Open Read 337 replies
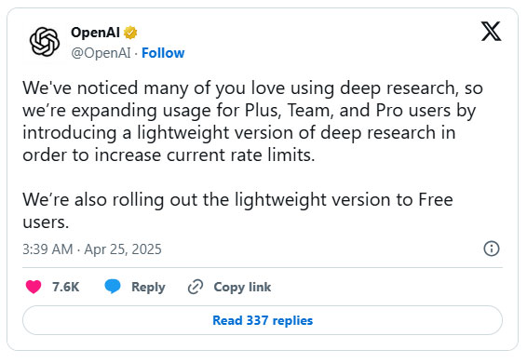The height and width of the screenshot is (363, 527). [x=263, y=320]
